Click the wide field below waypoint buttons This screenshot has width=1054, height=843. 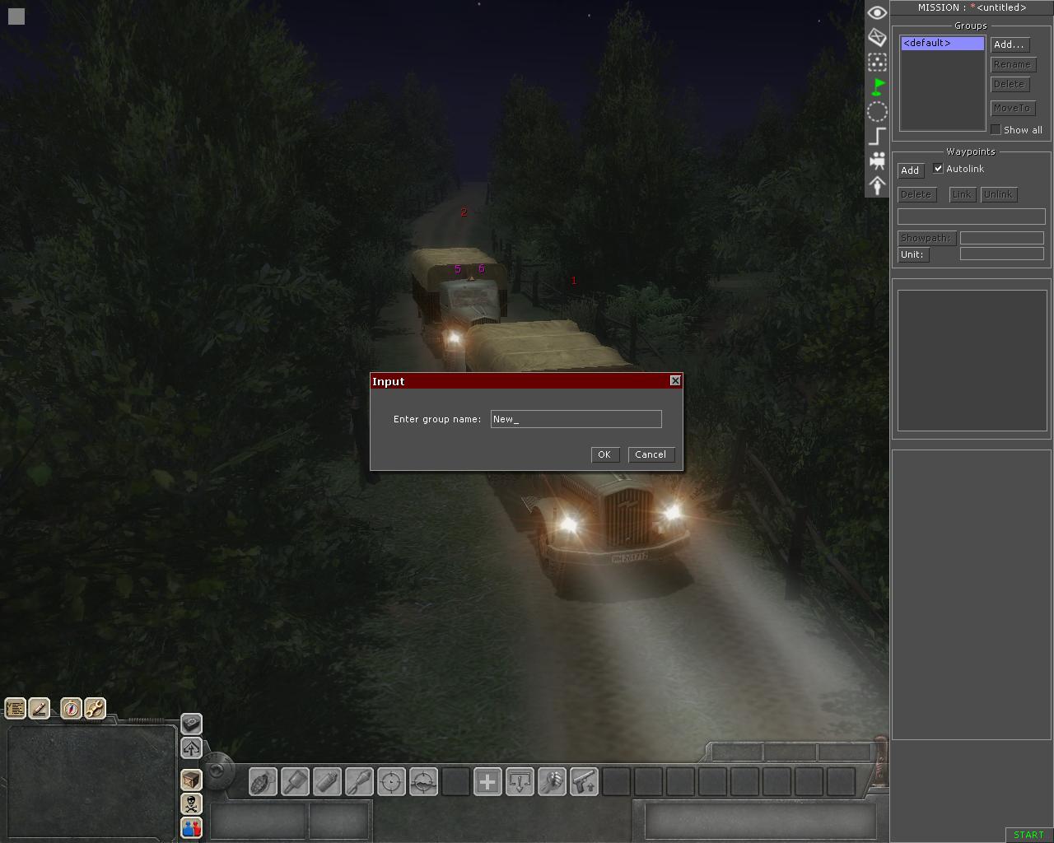point(971,217)
